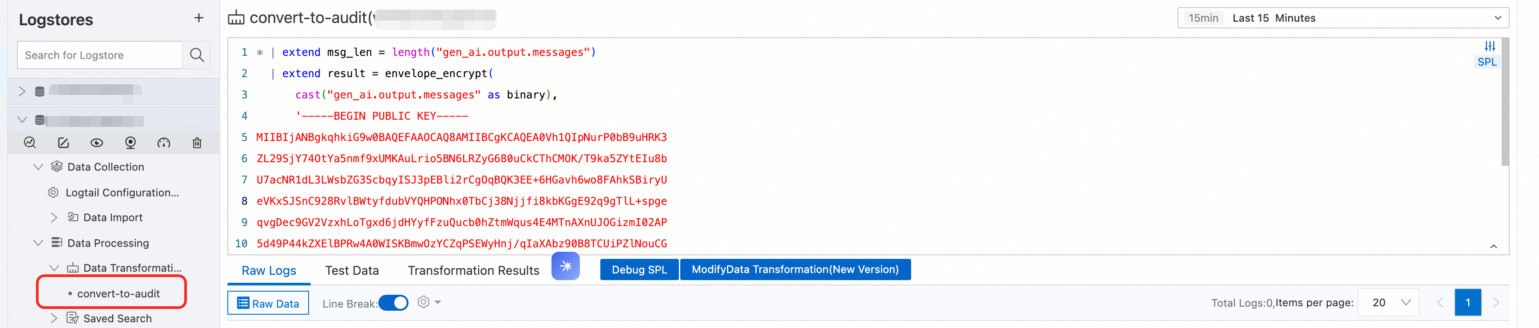Expand the first collapsed logstore row

pyautogui.click(x=22, y=91)
